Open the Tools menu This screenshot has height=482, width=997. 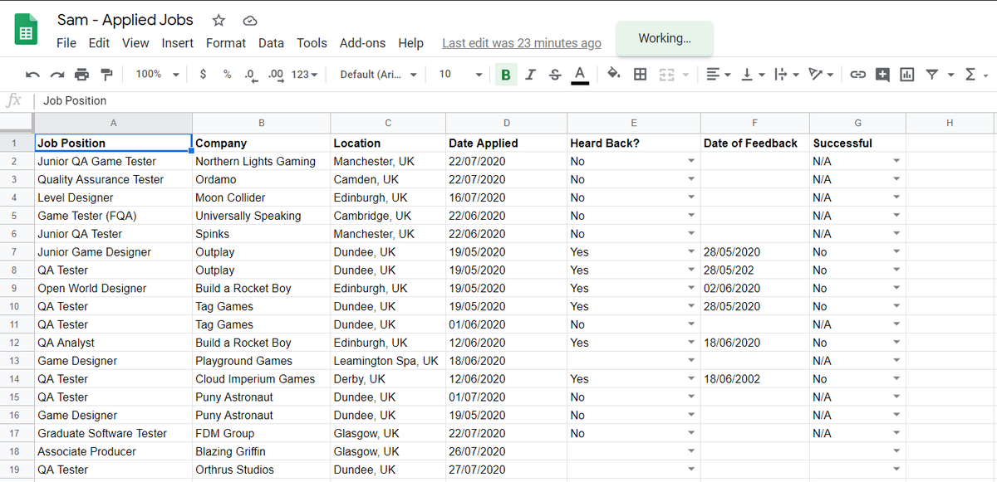(x=312, y=43)
